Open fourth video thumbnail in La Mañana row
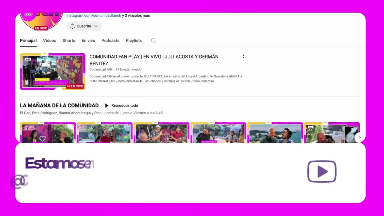The width and height of the screenshot is (384, 216). 218,132
